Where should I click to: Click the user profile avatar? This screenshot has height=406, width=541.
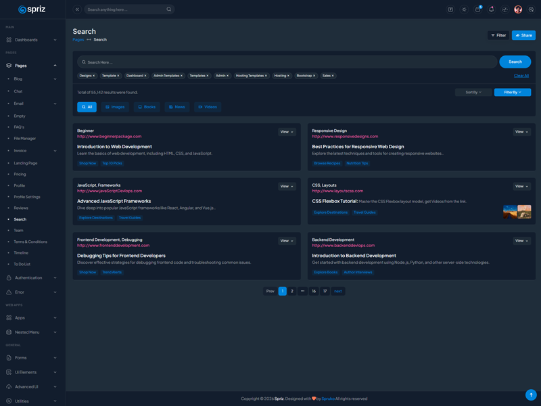pos(518,9)
